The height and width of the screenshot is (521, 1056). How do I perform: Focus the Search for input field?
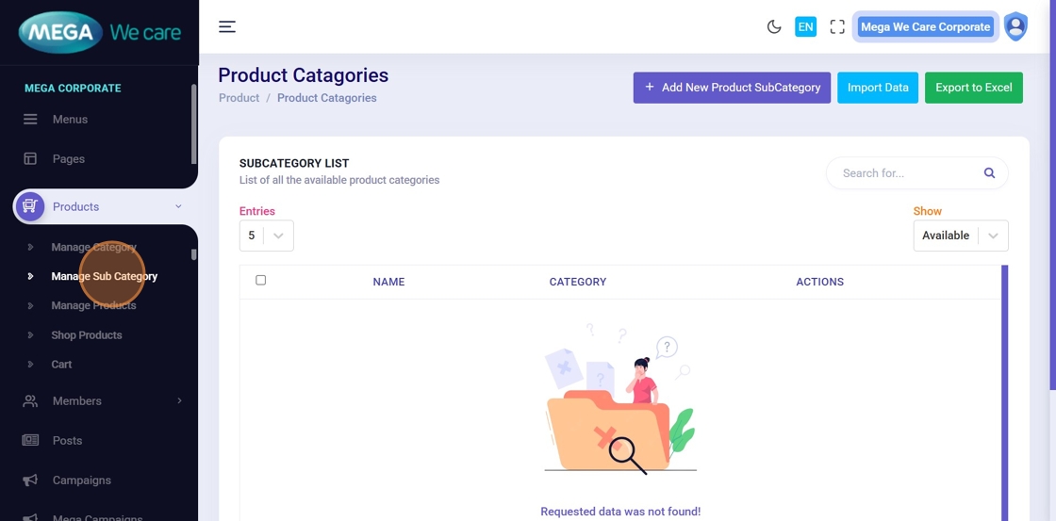905,173
